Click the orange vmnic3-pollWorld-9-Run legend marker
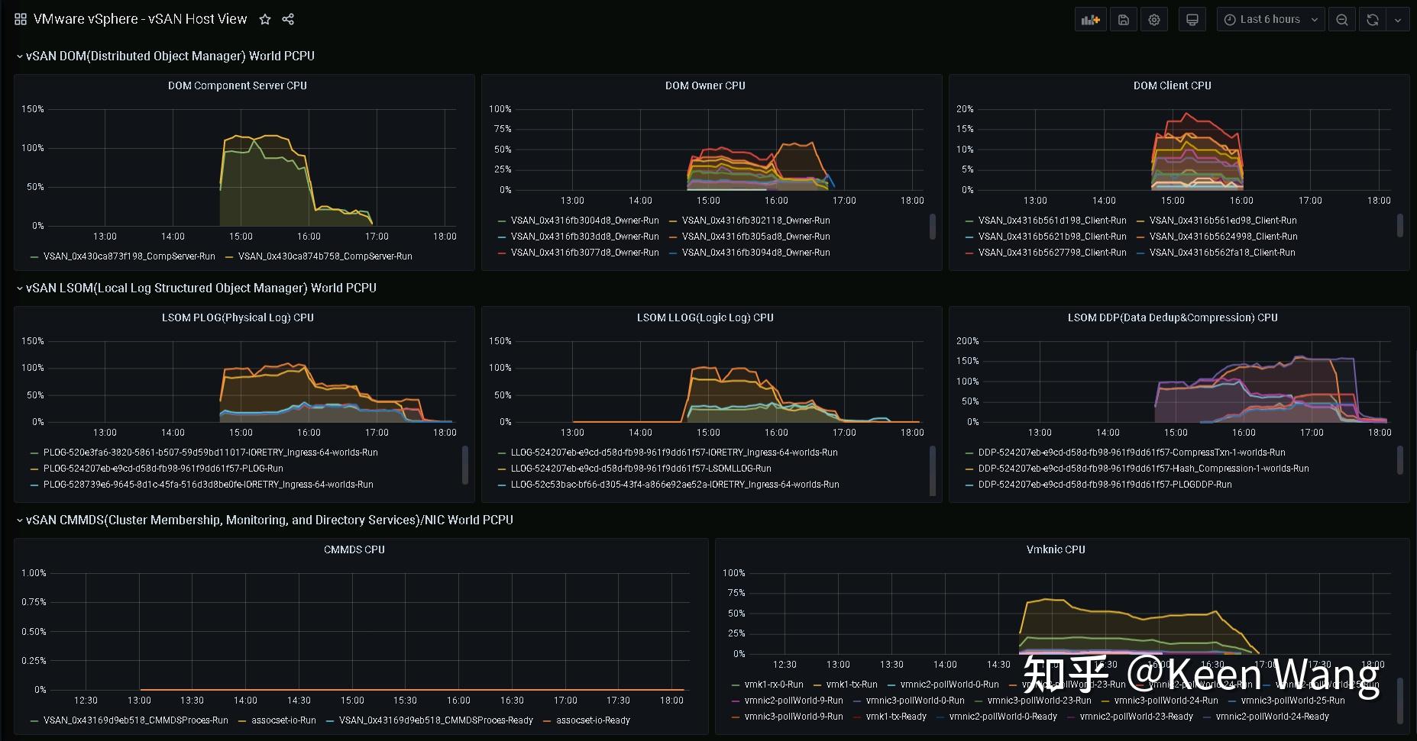This screenshot has height=741, width=1417. 735,717
